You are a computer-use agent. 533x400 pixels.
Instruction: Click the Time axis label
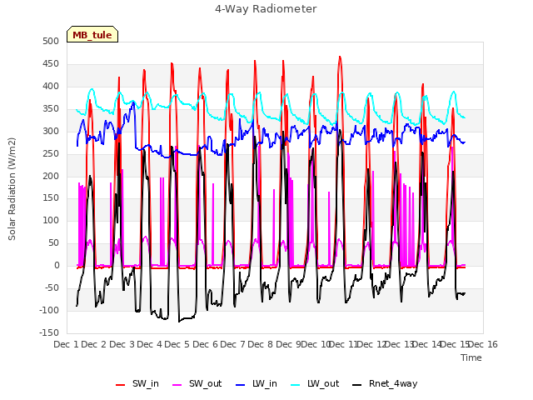click(x=471, y=357)
